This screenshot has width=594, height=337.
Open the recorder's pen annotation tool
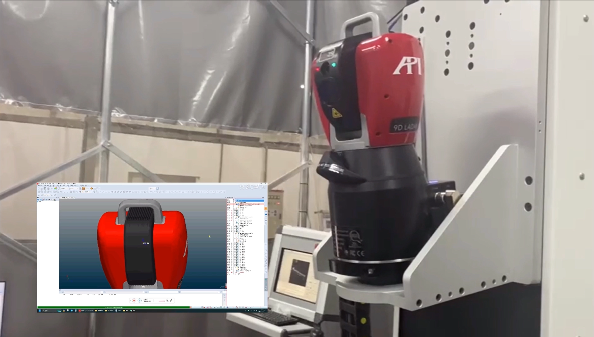171,301
